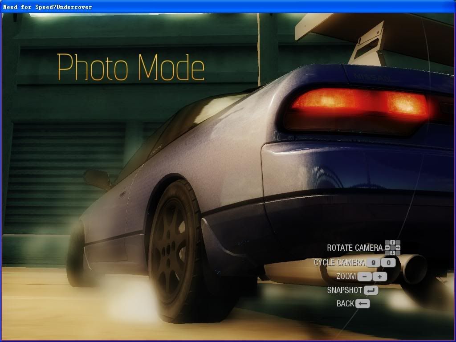The width and height of the screenshot is (456, 342).
Task: Zoom in with the plus key icon
Action: tap(380, 277)
